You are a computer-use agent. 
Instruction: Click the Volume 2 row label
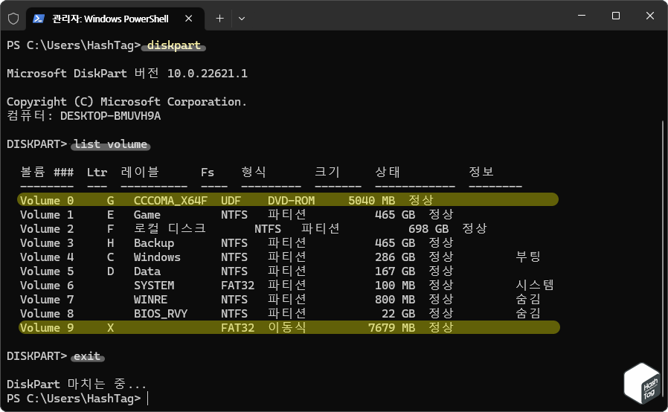click(x=47, y=229)
